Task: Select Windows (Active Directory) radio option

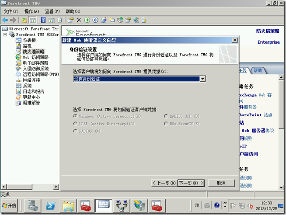Action: point(75,116)
